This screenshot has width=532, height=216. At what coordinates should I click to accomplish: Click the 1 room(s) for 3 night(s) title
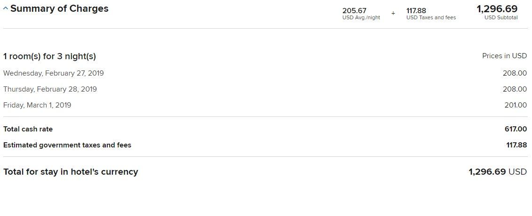pos(49,56)
